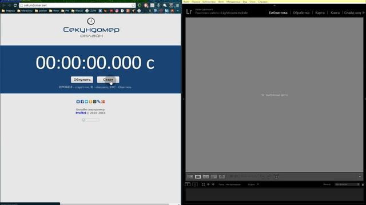The height and width of the screenshot is (205, 366).
Task: Open the Окно menu in Lightroom
Action: tap(252, 2)
